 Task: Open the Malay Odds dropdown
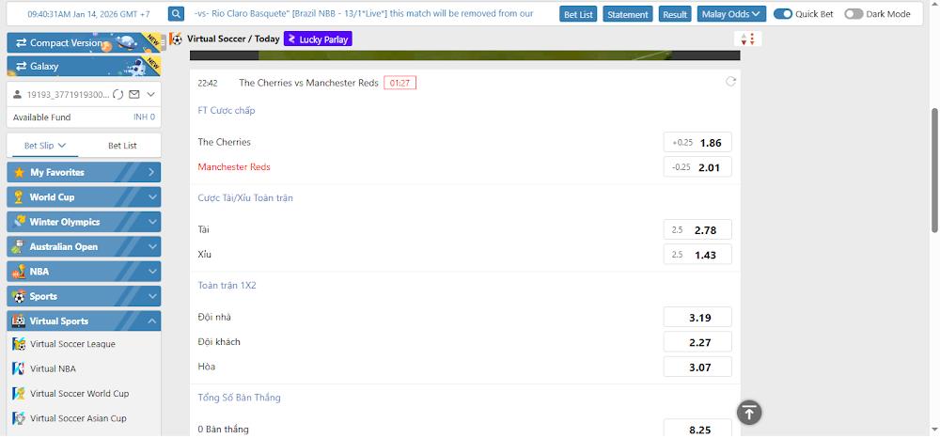click(732, 14)
